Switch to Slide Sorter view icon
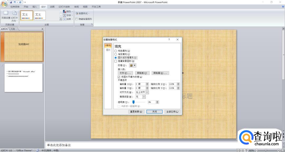285x152 pixels. (243, 150)
